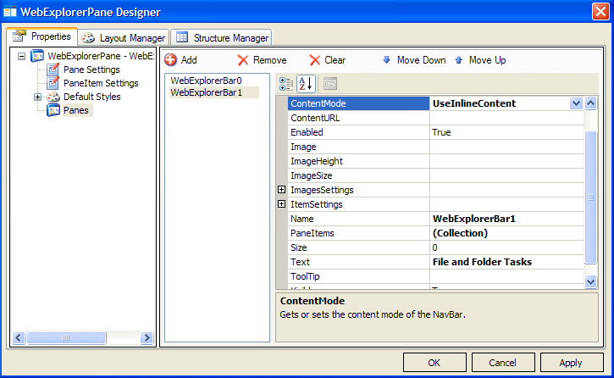The width and height of the screenshot is (614, 378).
Task: Collapse the WebExplorerPane root node
Action: tap(22, 56)
